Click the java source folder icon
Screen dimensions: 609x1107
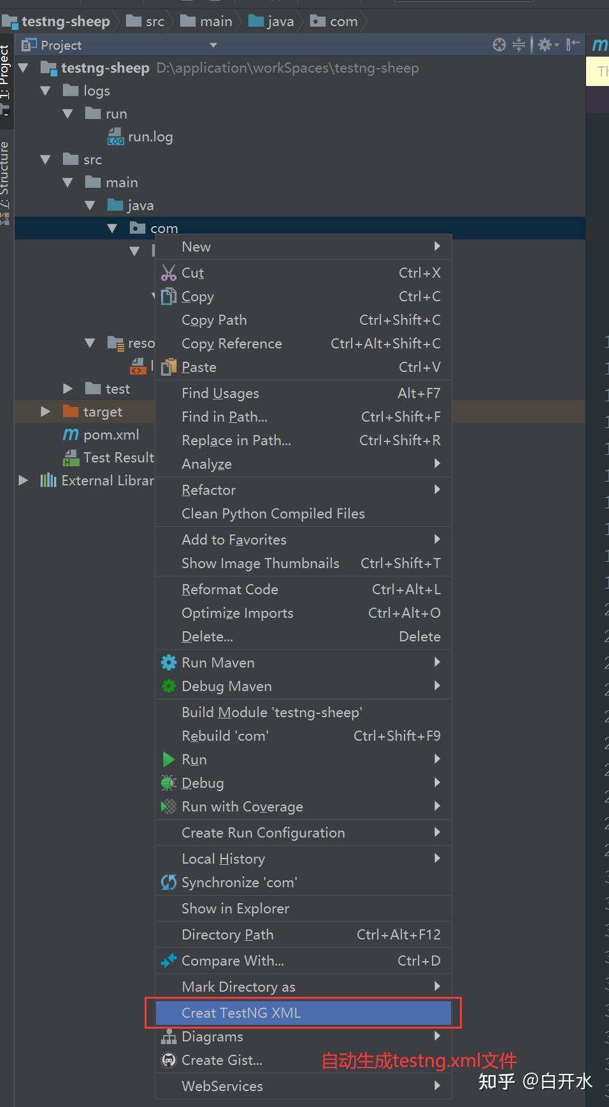pos(115,204)
